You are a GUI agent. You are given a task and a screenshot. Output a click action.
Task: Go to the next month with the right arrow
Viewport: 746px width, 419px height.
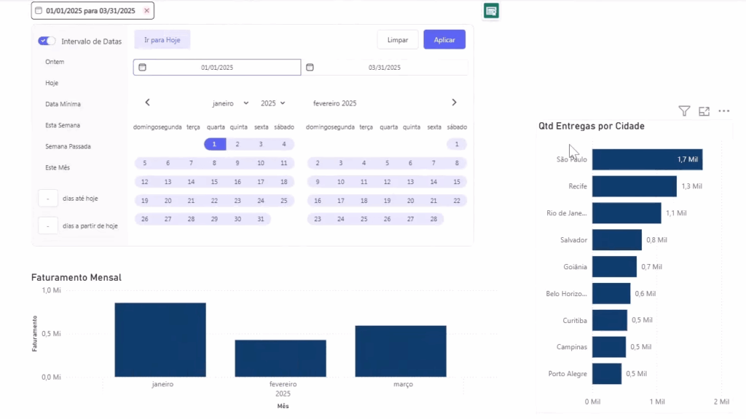[454, 103]
